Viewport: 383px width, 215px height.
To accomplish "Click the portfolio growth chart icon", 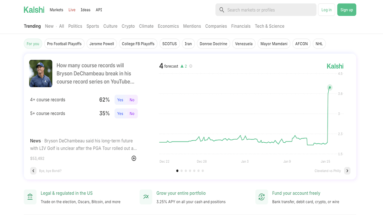I will [146, 197].
